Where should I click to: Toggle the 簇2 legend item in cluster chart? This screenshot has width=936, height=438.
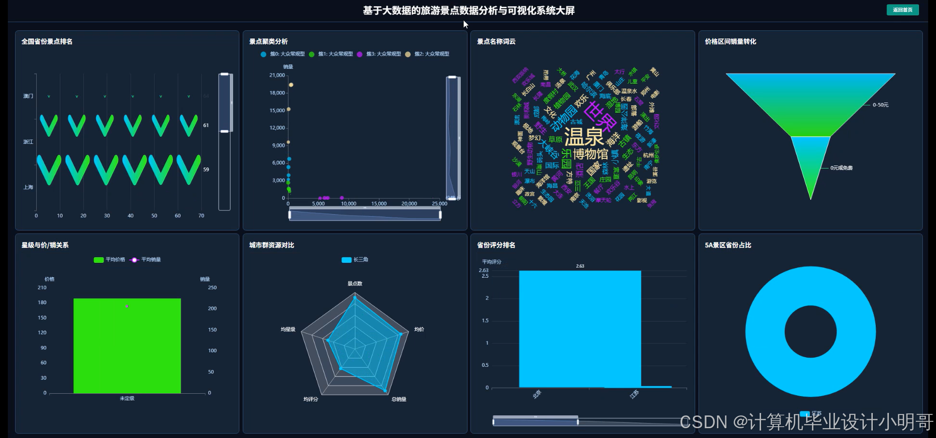(x=427, y=54)
